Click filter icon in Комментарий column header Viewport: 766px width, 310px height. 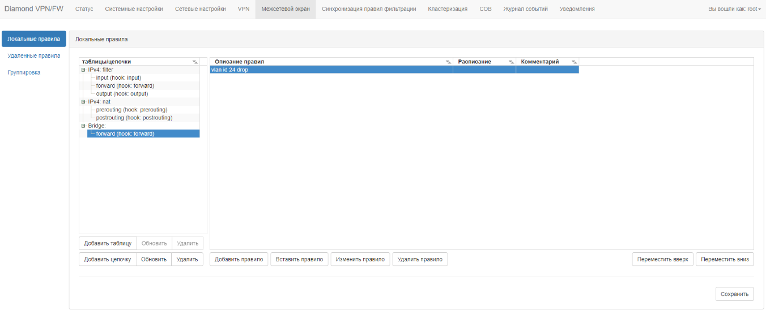(x=574, y=62)
